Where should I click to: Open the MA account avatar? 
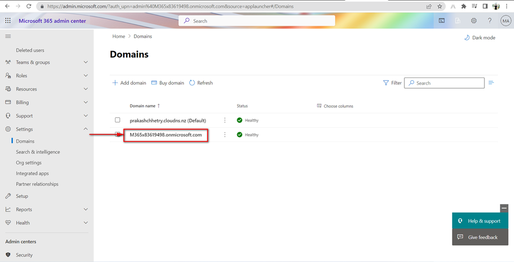point(506,21)
